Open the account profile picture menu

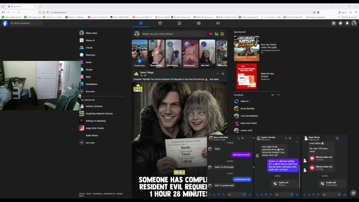tap(354, 23)
